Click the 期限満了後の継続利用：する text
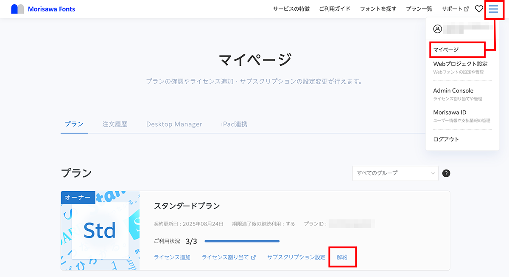509x277 pixels. (x=263, y=223)
